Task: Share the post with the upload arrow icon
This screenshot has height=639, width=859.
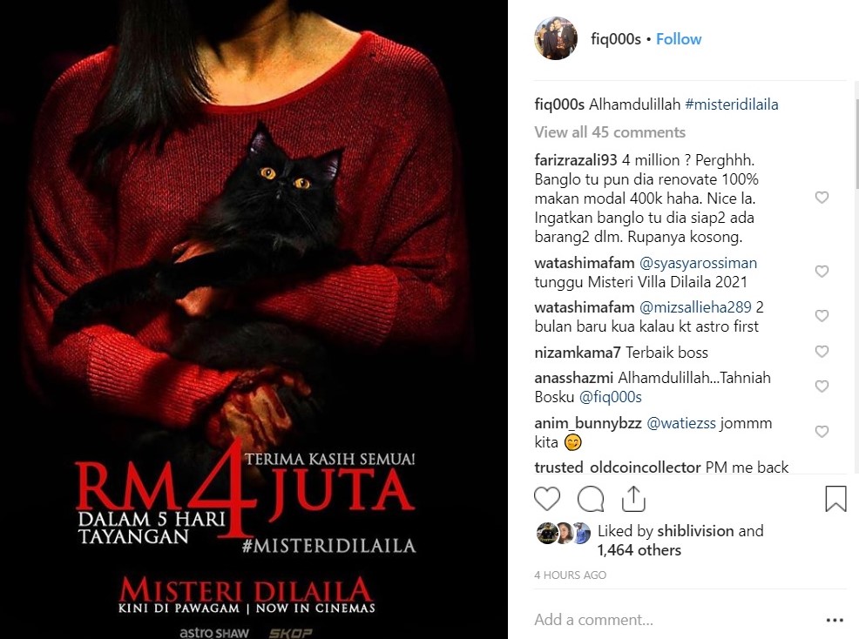Action: tap(633, 498)
